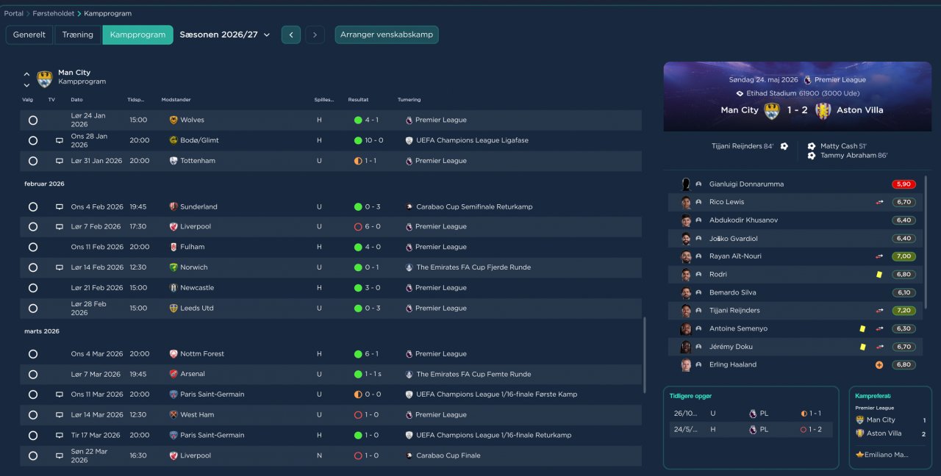Select the radio button for Wolves match

33,120
